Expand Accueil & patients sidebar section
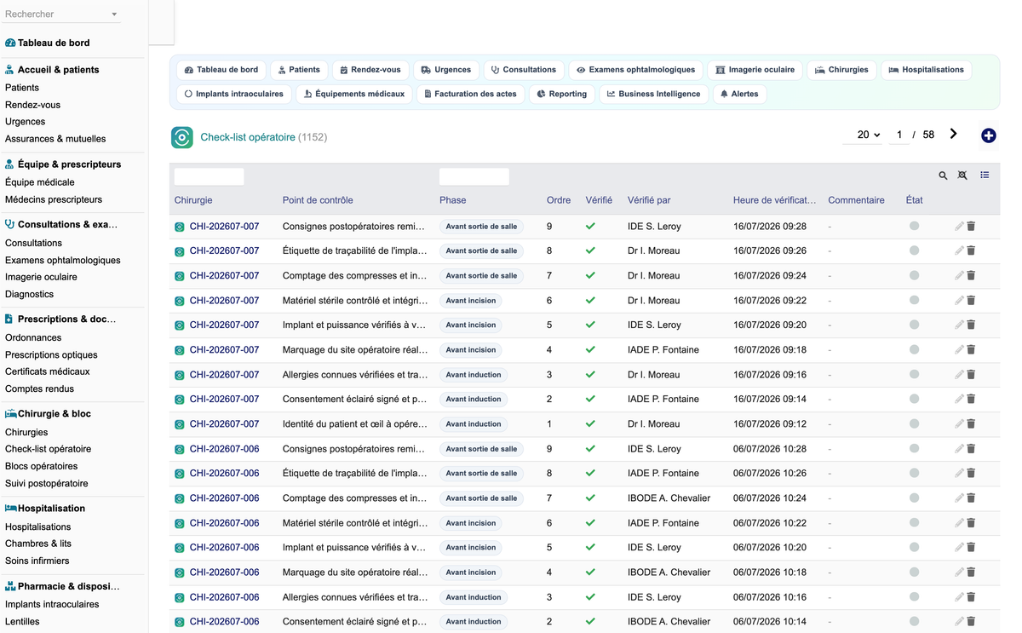 click(58, 70)
